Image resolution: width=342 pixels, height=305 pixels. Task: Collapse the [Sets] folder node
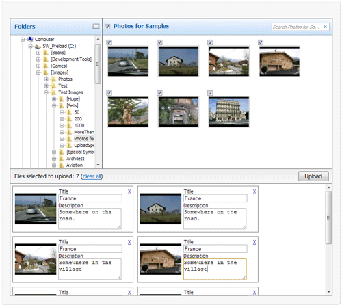[x=54, y=105]
